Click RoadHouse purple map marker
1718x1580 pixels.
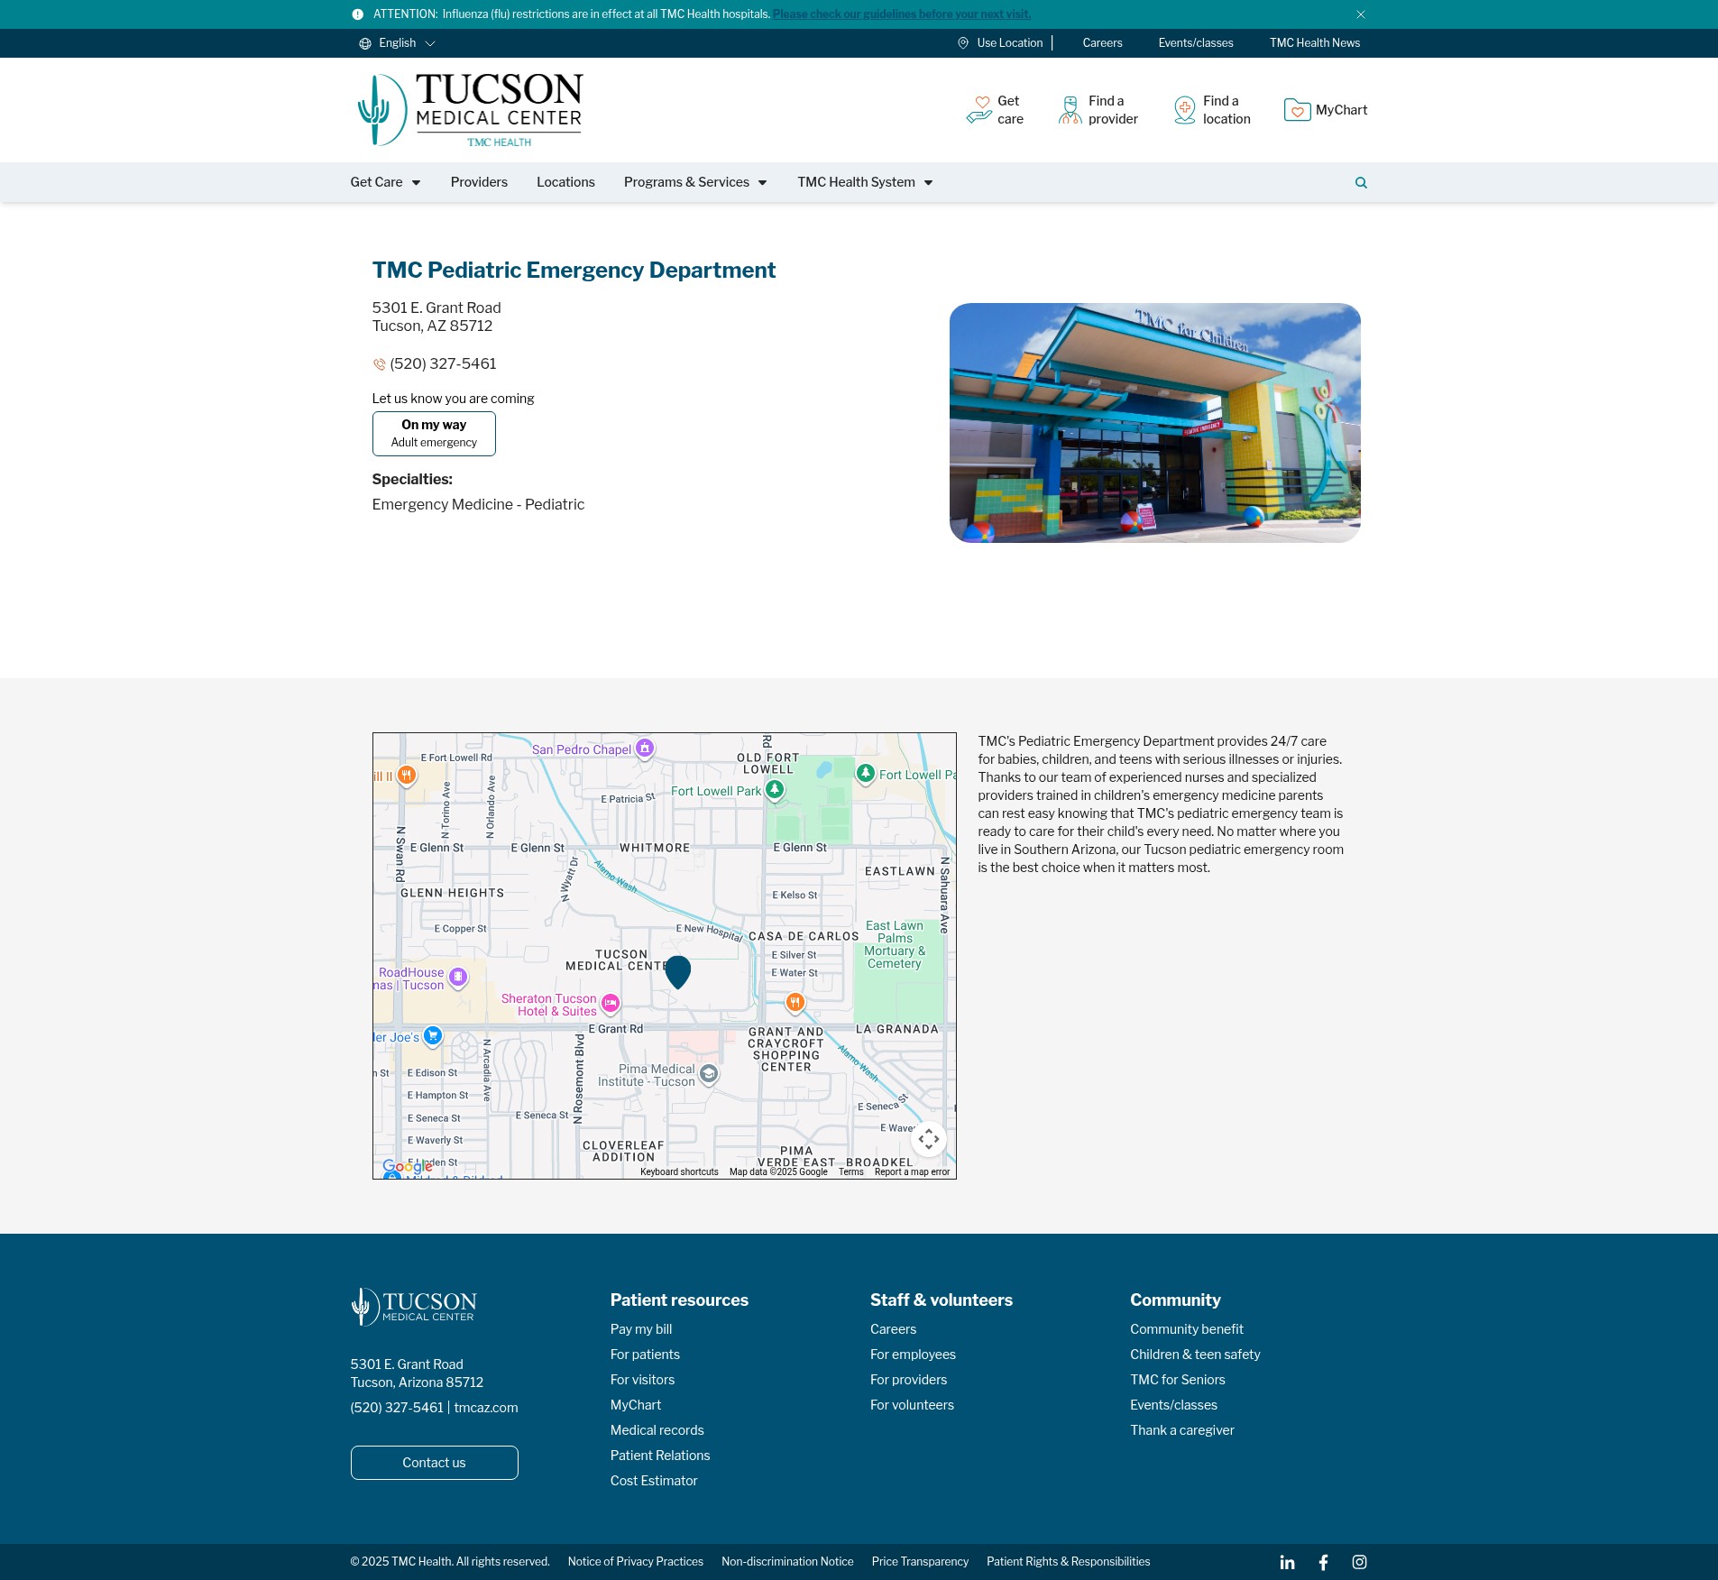pyautogui.click(x=458, y=978)
